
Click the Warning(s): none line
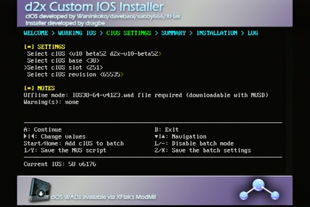(51, 102)
